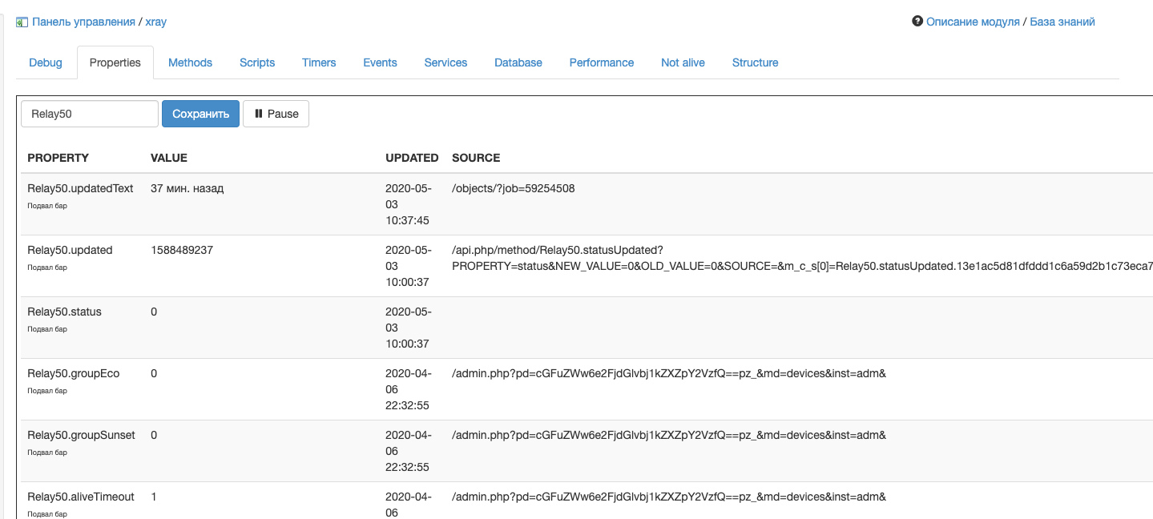Select the Properties tab
The width and height of the screenshot is (1153, 519).
pos(115,62)
